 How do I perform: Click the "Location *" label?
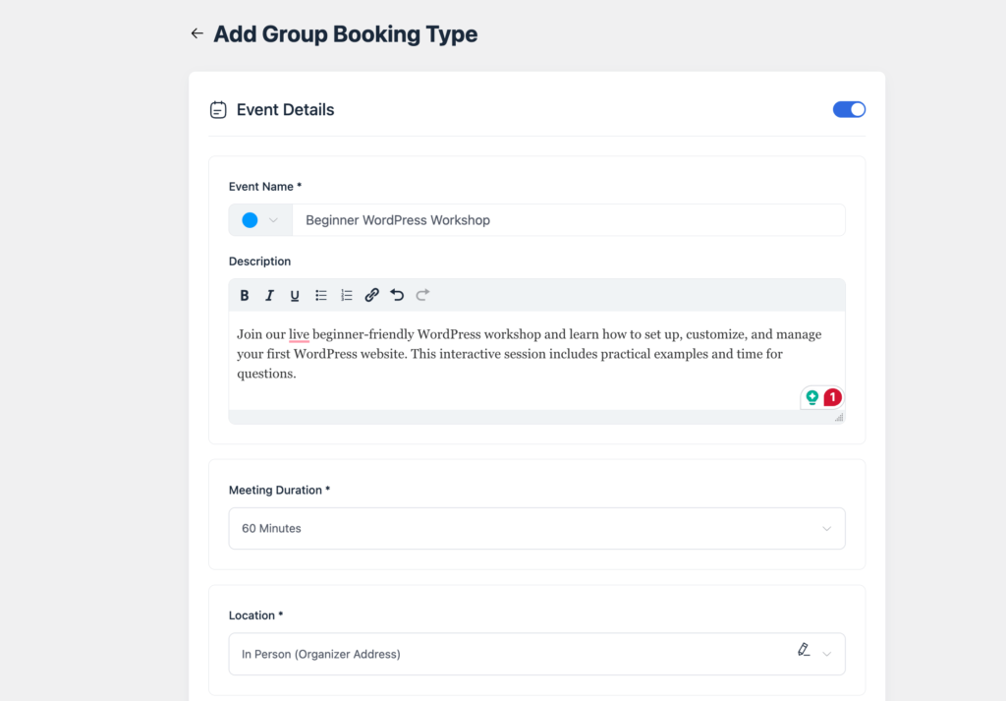[256, 615]
